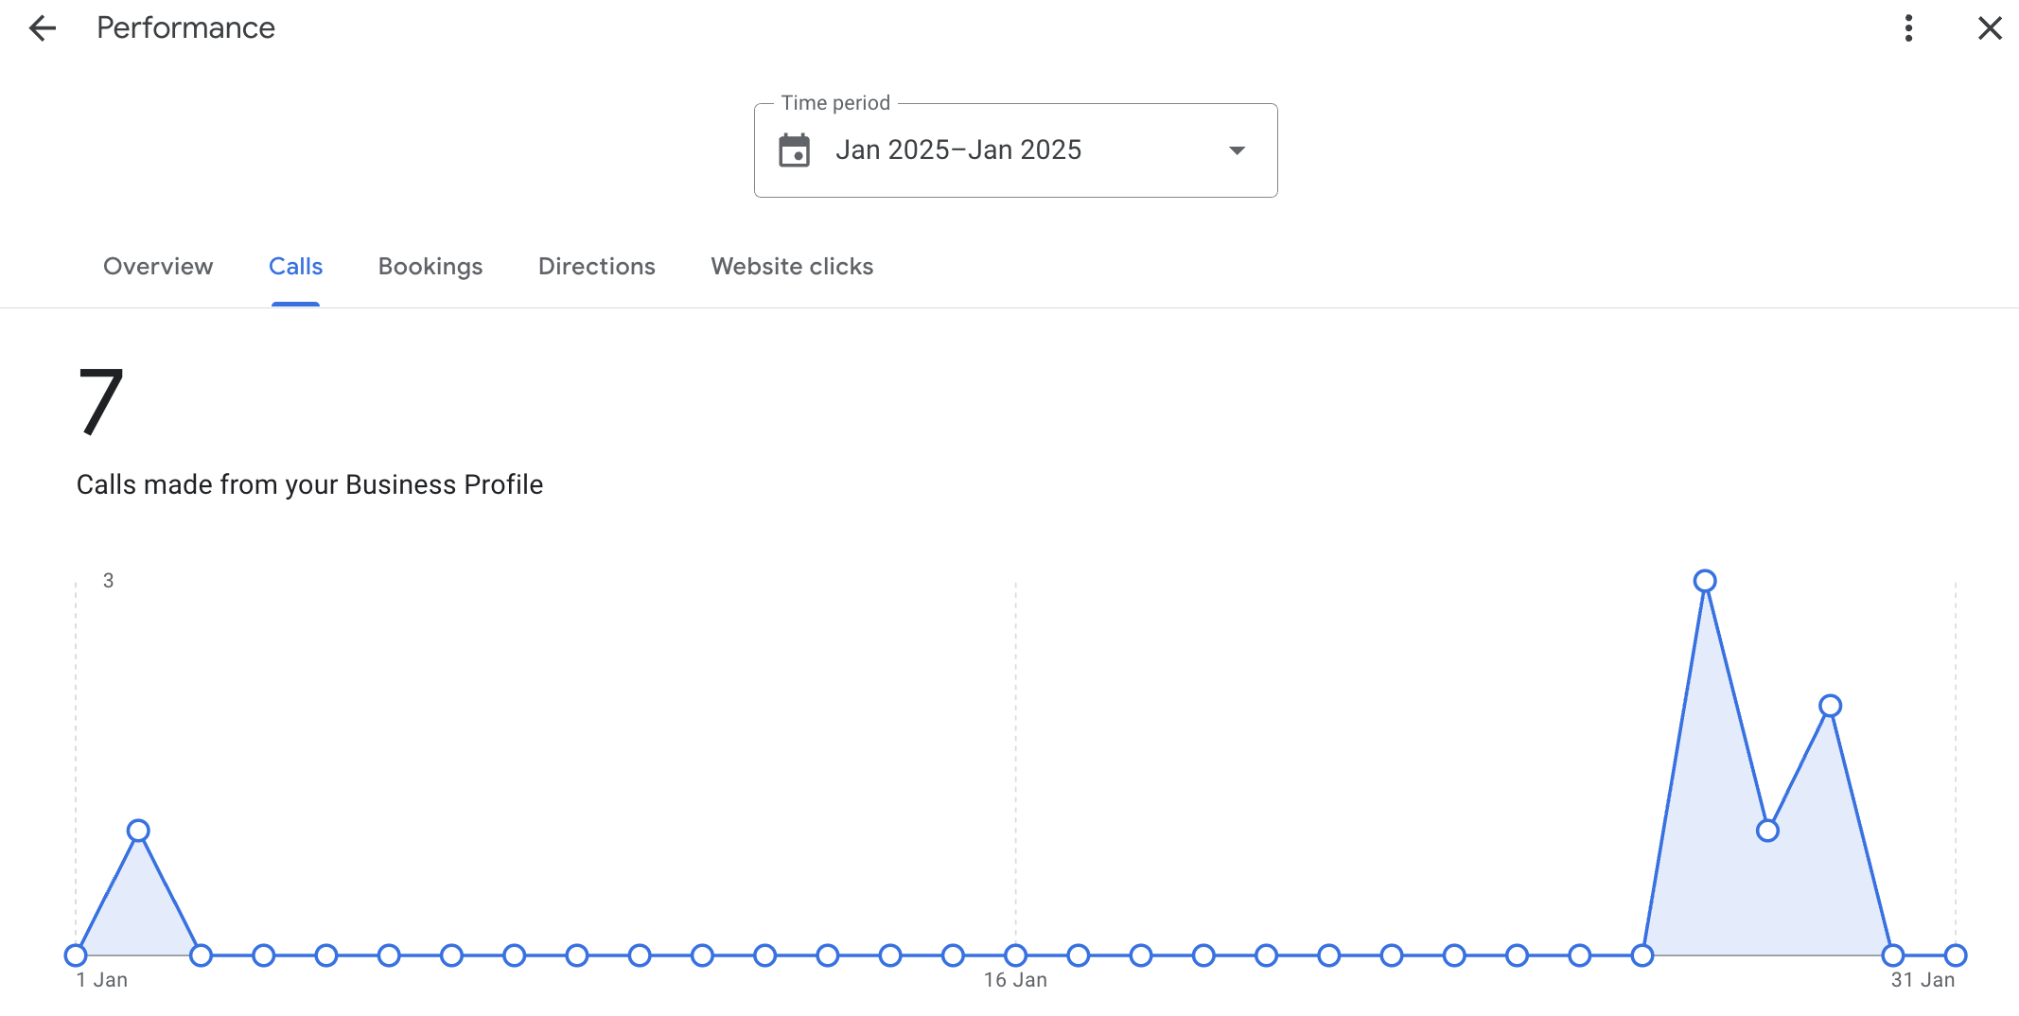2019x1016 pixels.
Task: Select the Calls tab
Action: (x=295, y=267)
